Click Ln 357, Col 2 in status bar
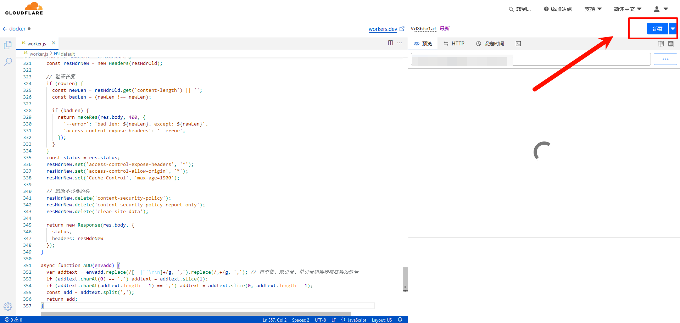Viewport: 680px width, 323px height. pyautogui.click(x=274, y=320)
